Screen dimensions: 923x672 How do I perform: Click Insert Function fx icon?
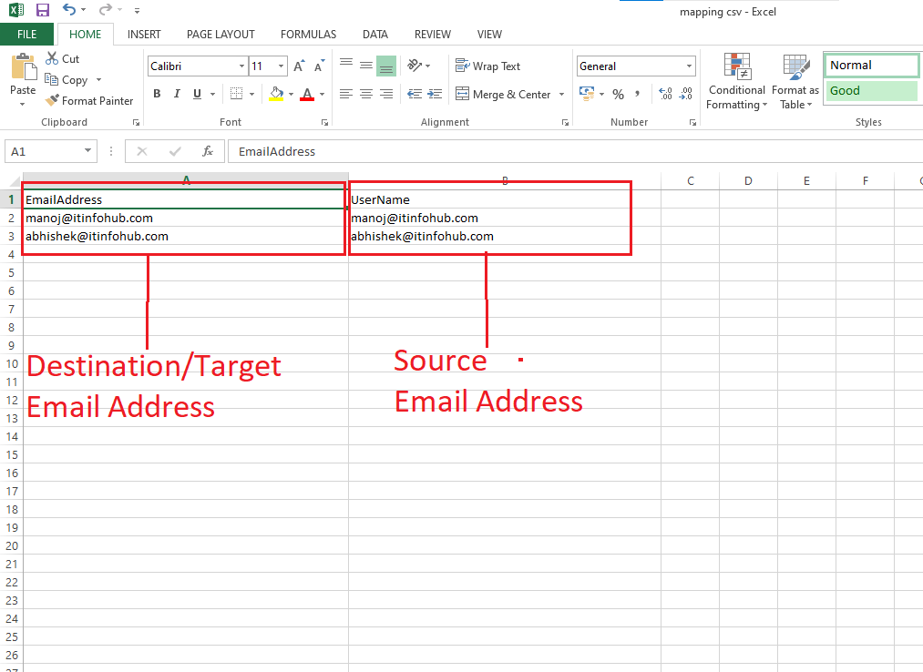click(207, 151)
